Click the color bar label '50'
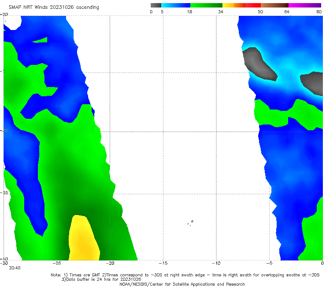 (x=260, y=11)
